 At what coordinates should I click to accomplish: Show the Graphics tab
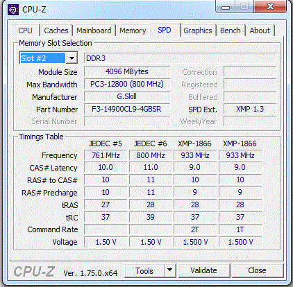click(198, 31)
